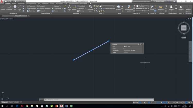This screenshot has width=193, height=108.
Task: Click the Цвет ПоСлою value in quick properties
Action: click(x=127, y=47)
